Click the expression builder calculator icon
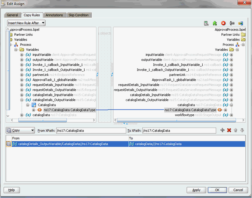This screenshot has width=252, height=198. pos(206,23)
